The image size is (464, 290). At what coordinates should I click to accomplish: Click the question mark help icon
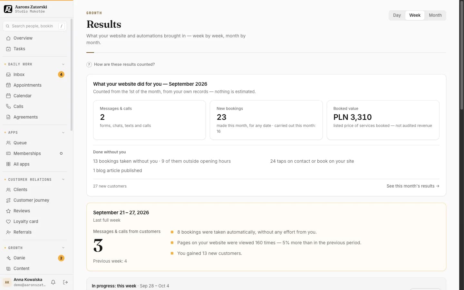(89, 64)
